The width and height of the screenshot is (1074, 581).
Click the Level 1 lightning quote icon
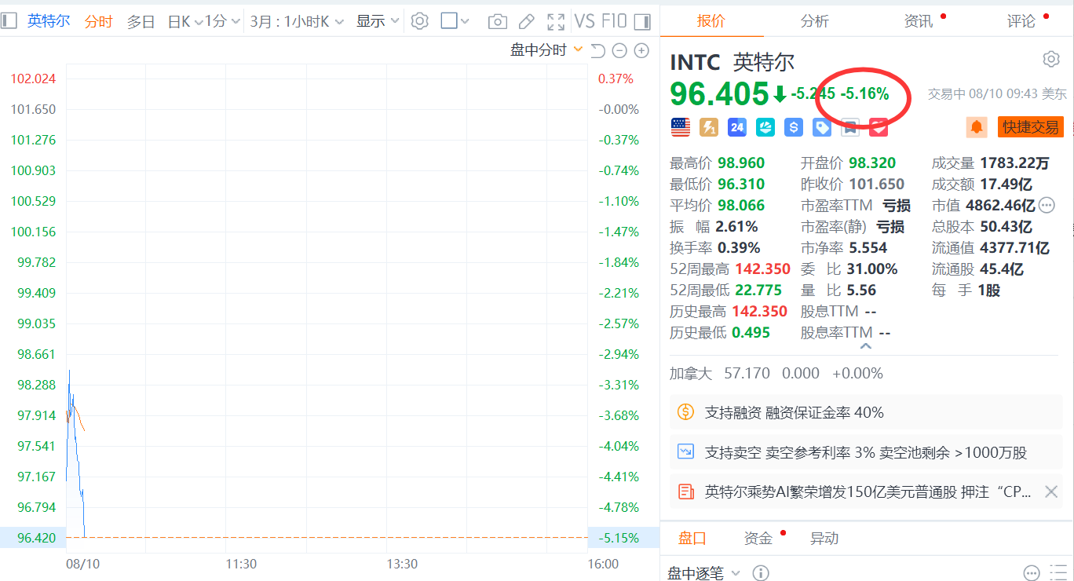709,126
